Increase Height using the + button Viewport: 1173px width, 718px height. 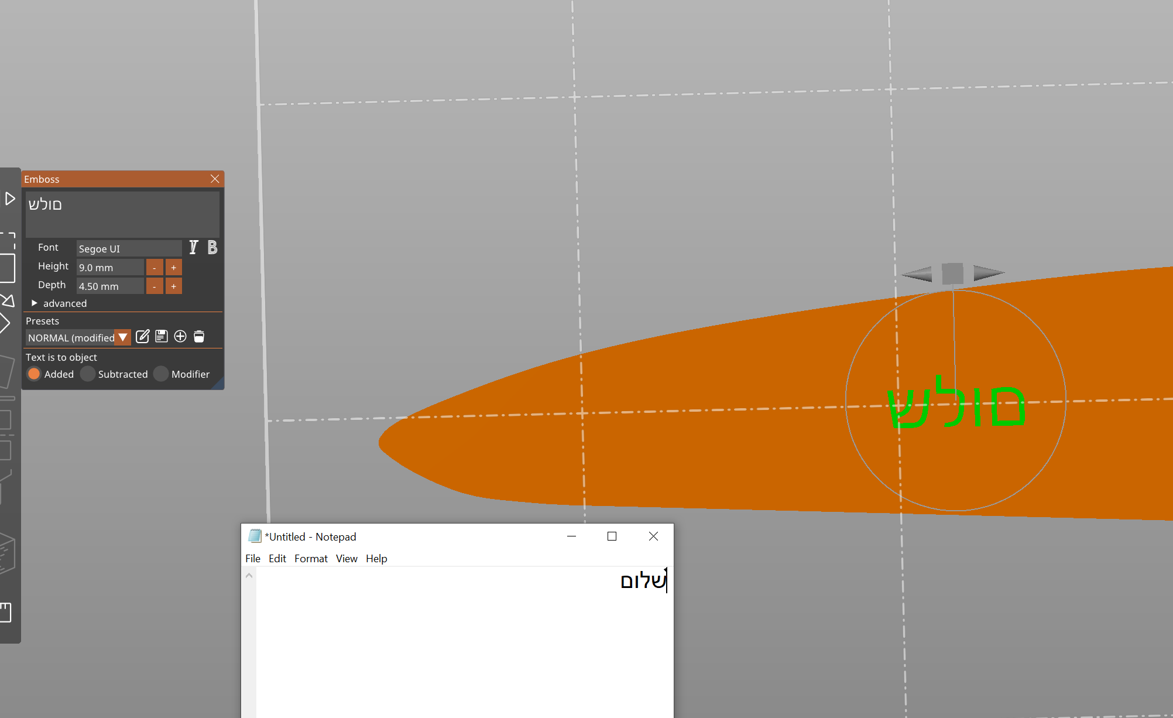click(173, 267)
